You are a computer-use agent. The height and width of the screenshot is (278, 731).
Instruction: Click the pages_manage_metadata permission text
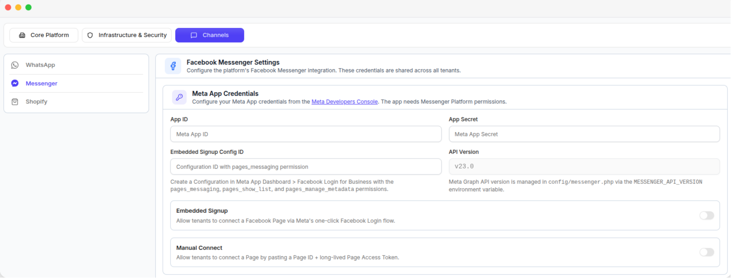point(320,189)
